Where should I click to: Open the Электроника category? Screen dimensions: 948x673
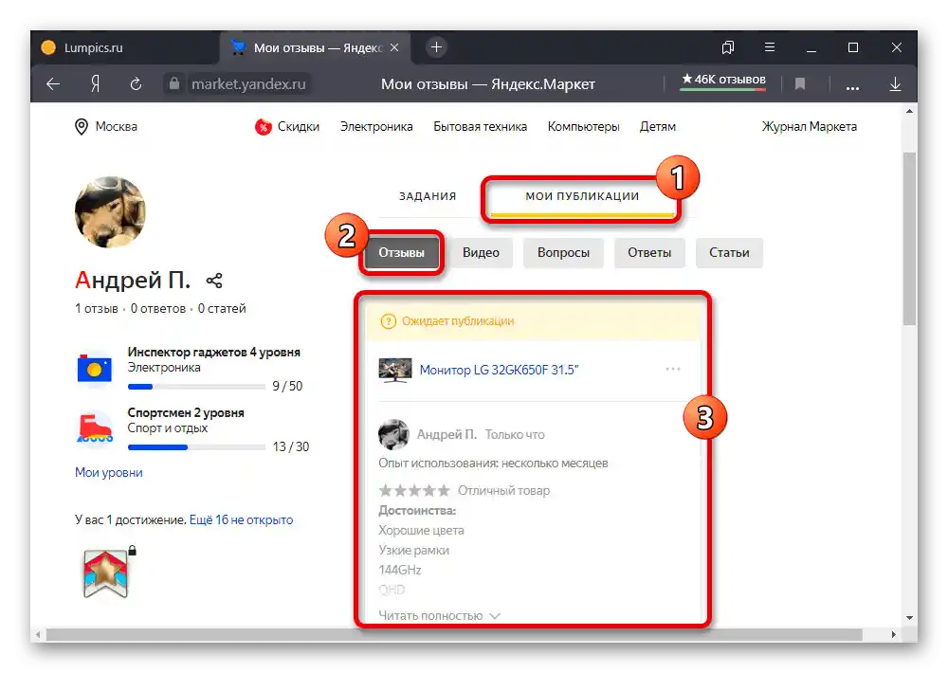click(376, 126)
